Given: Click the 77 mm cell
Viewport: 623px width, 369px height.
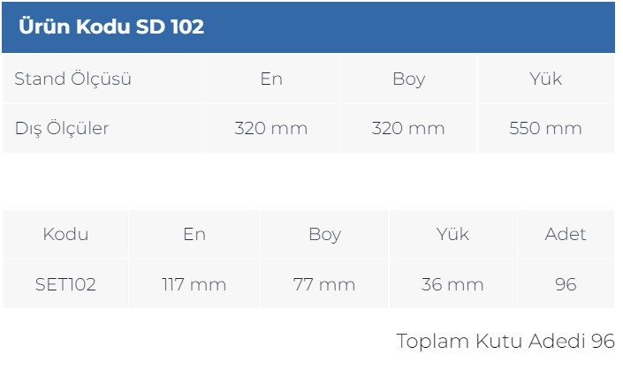Looking at the screenshot, I should (x=324, y=284).
